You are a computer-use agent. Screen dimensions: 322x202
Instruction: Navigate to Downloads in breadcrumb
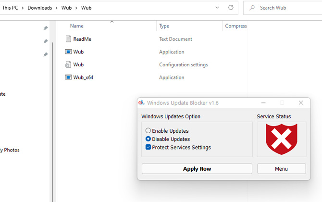click(x=39, y=8)
